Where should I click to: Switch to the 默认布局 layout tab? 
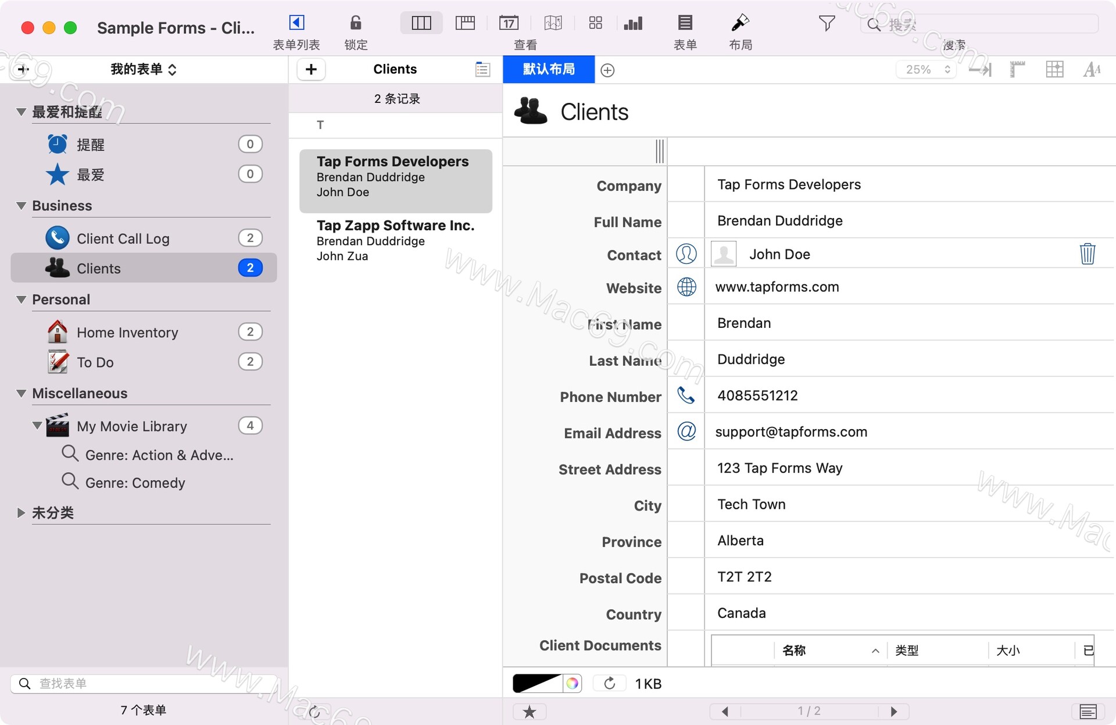coord(548,69)
